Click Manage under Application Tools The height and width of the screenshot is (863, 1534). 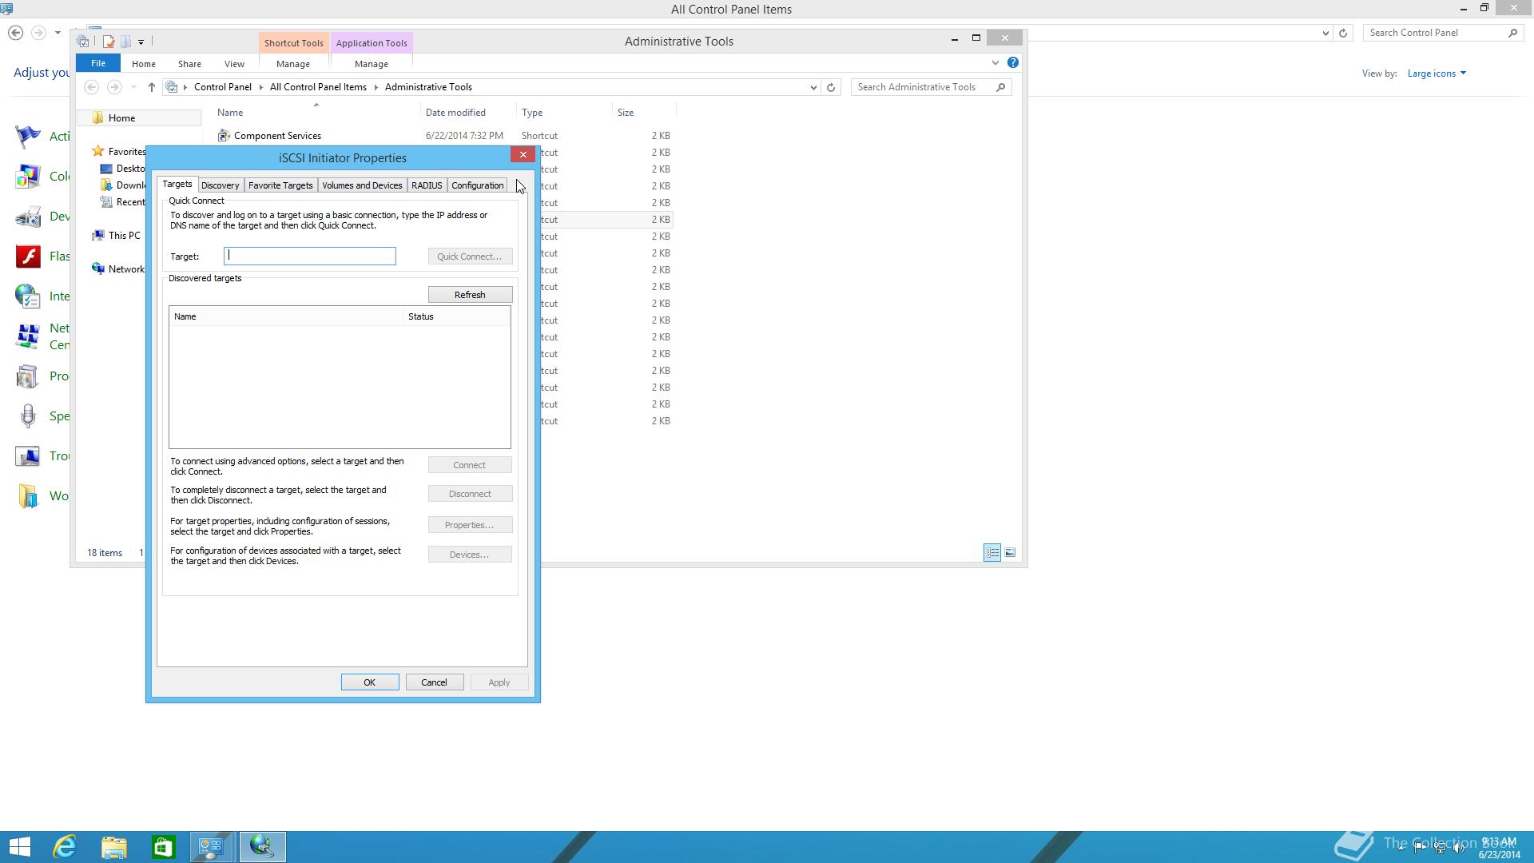pos(372,64)
